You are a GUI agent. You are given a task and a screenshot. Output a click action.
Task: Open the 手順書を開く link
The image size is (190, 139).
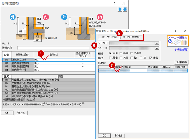pos(181,50)
